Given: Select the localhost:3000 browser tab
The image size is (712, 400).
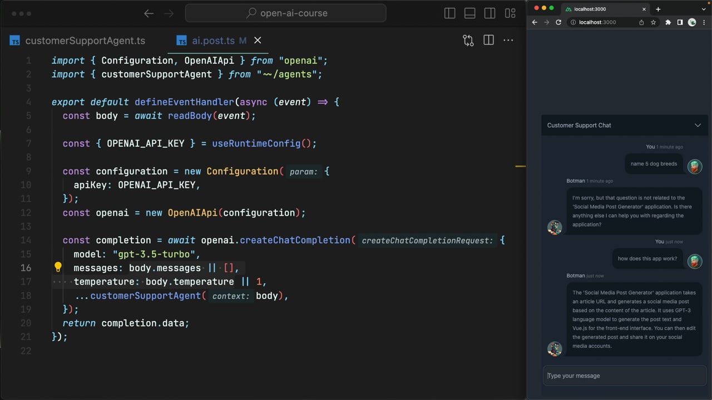Looking at the screenshot, I should pos(605,9).
